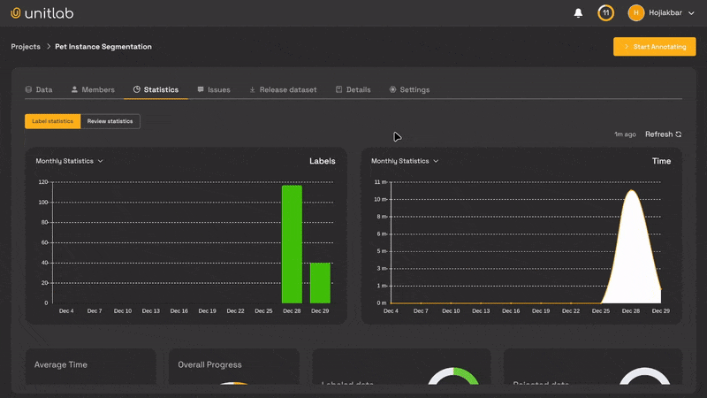The height and width of the screenshot is (398, 707).
Task: Open the Settings tab
Action: 409,89
